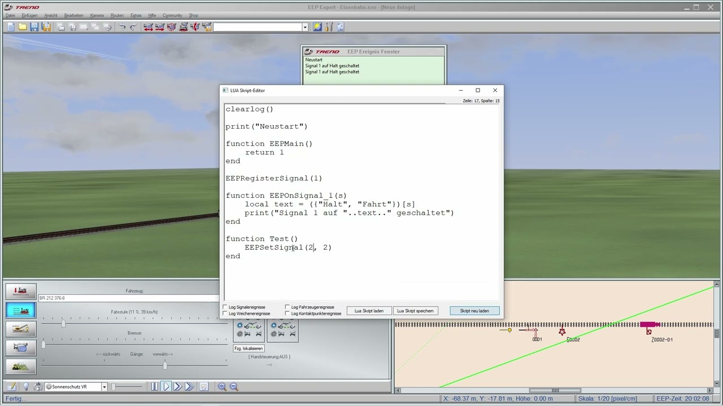The width and height of the screenshot is (723, 406).
Task: Click the Lua Skript speichern button
Action: point(415,311)
